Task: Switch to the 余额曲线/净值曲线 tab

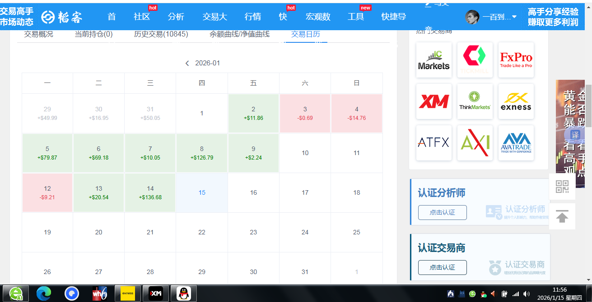Action: pyautogui.click(x=239, y=34)
